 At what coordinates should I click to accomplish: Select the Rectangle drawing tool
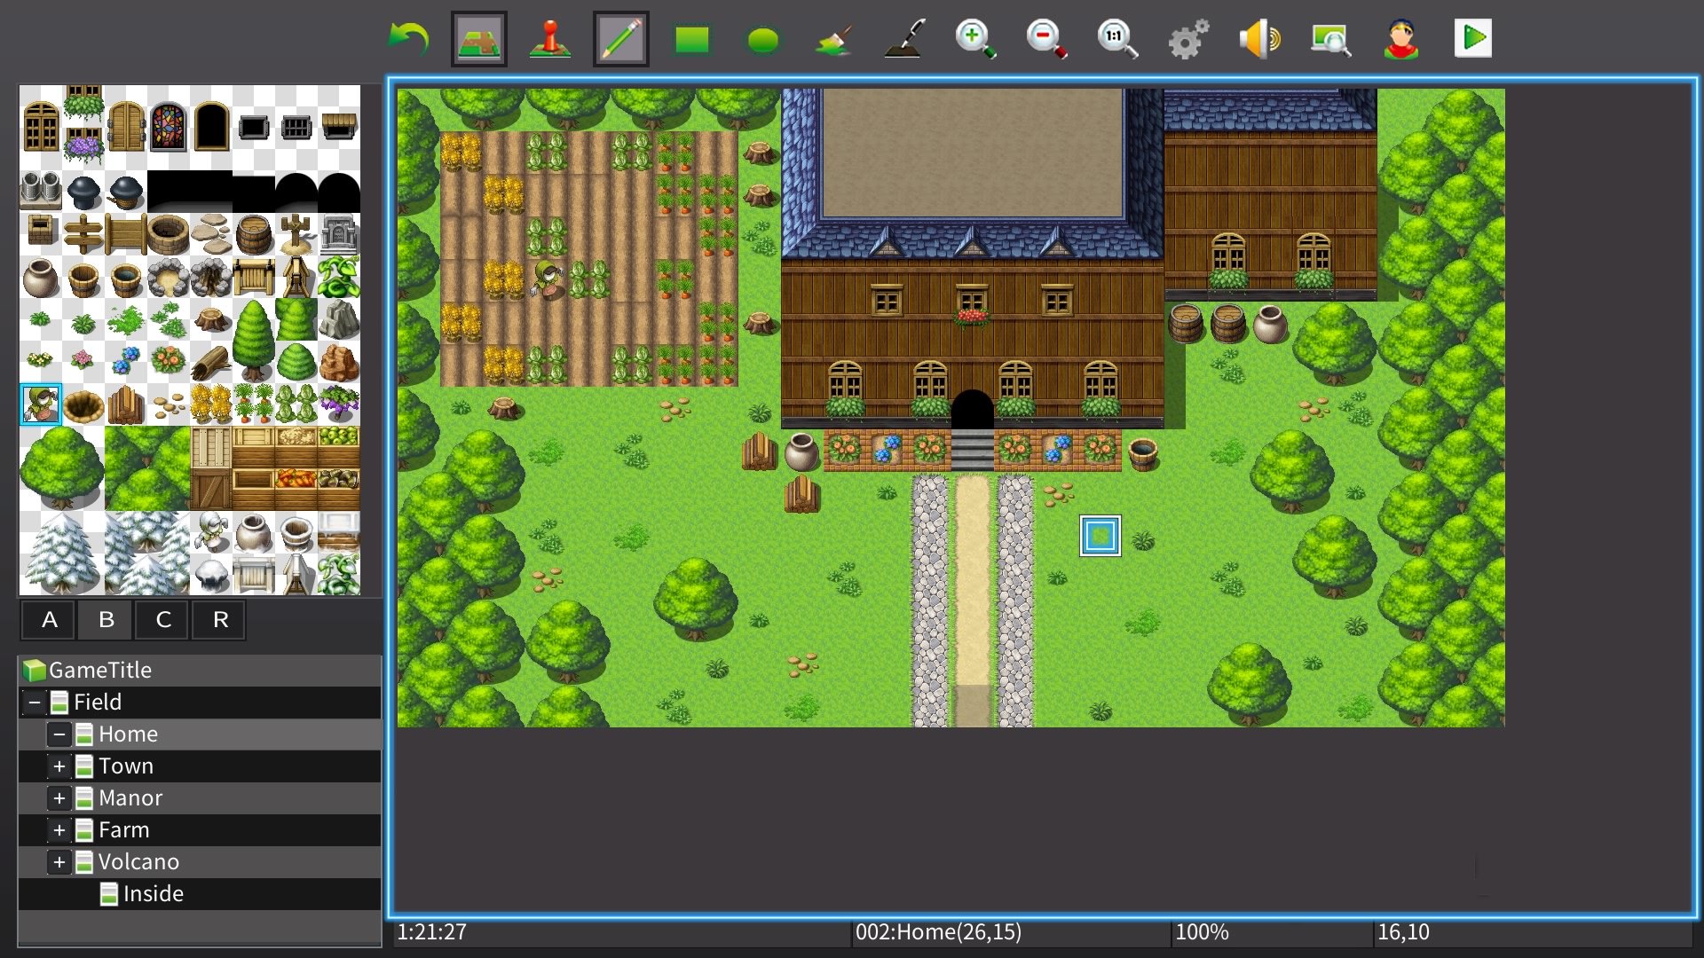(691, 37)
